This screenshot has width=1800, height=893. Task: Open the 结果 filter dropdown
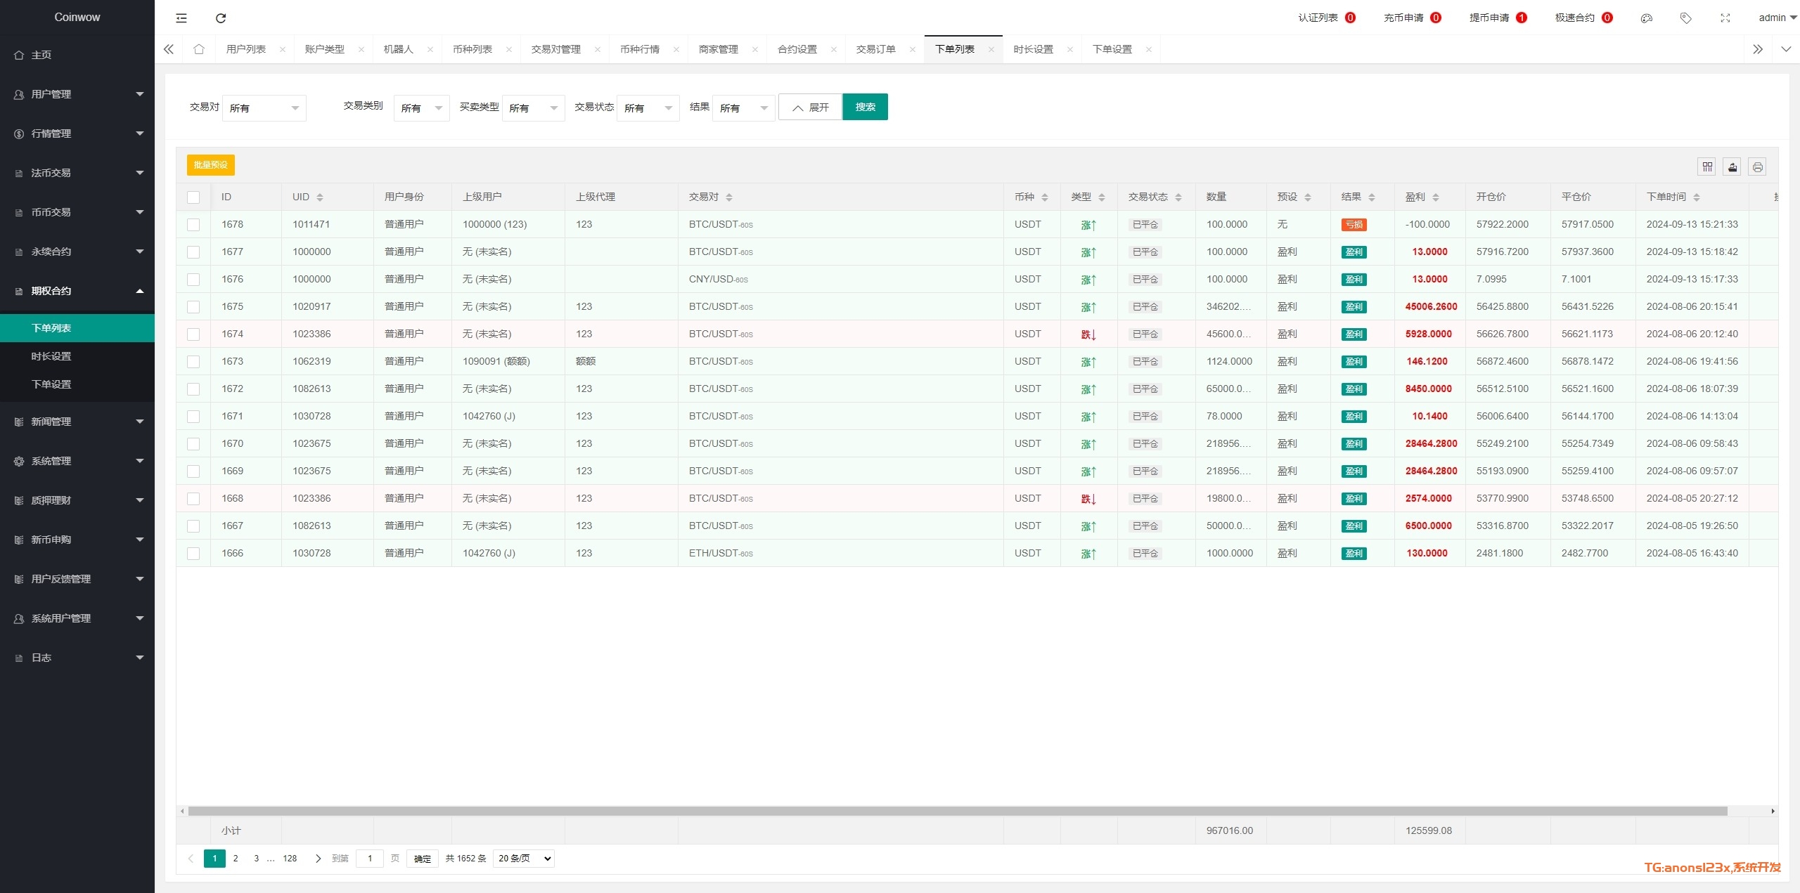point(743,108)
